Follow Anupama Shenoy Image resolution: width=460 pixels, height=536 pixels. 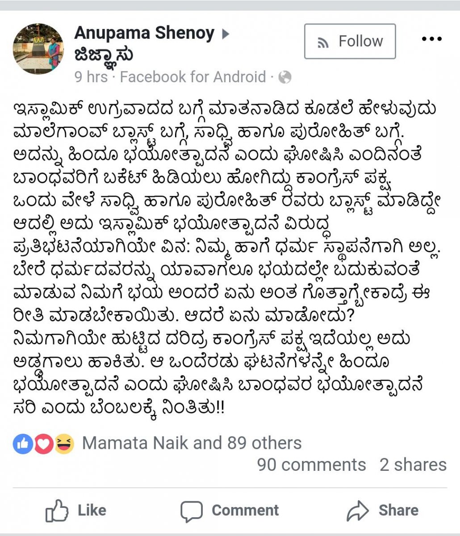pos(350,42)
